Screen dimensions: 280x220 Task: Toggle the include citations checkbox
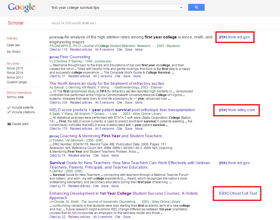[x=9, y=112]
